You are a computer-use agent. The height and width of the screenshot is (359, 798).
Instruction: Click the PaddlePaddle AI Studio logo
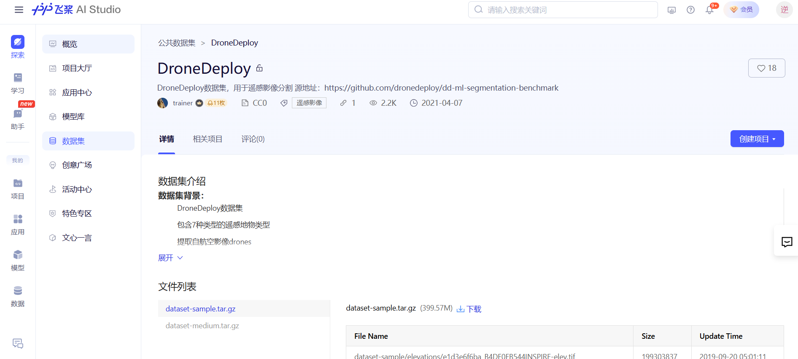tap(76, 9)
